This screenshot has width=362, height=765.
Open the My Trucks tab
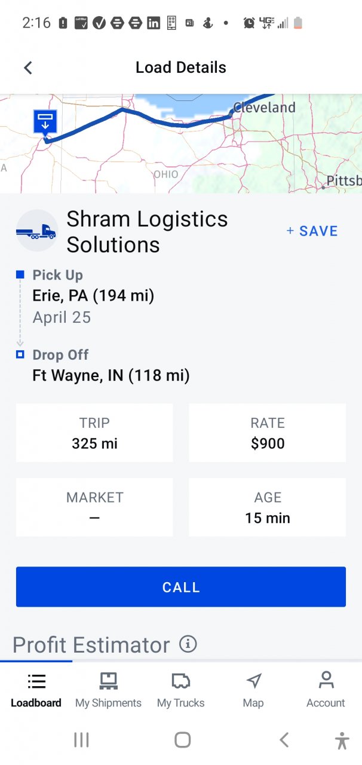[180, 690]
